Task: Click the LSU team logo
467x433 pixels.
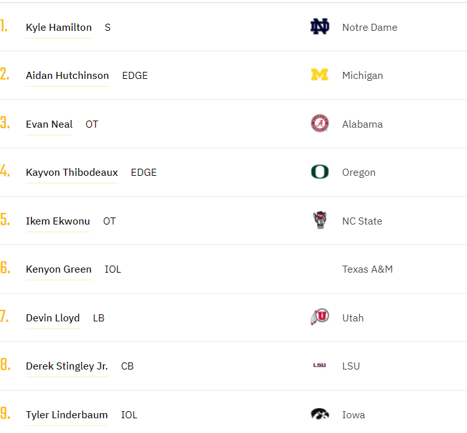Action: (x=319, y=366)
